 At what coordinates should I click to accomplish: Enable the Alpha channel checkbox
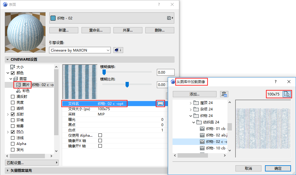tap(13, 144)
